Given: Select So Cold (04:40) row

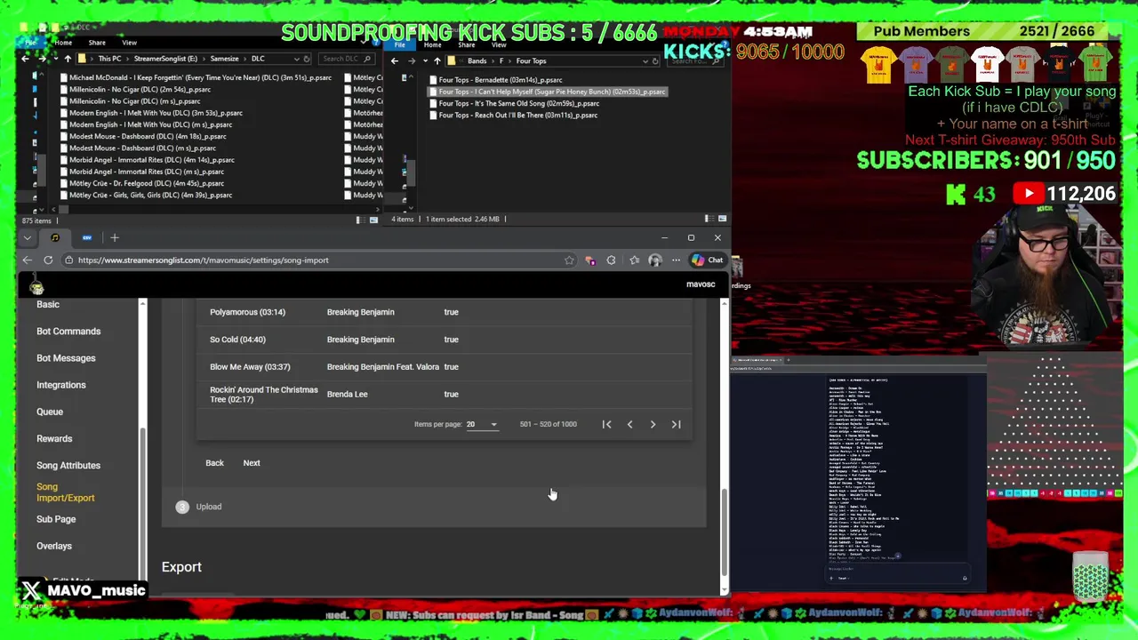Looking at the screenshot, I should [x=445, y=340].
